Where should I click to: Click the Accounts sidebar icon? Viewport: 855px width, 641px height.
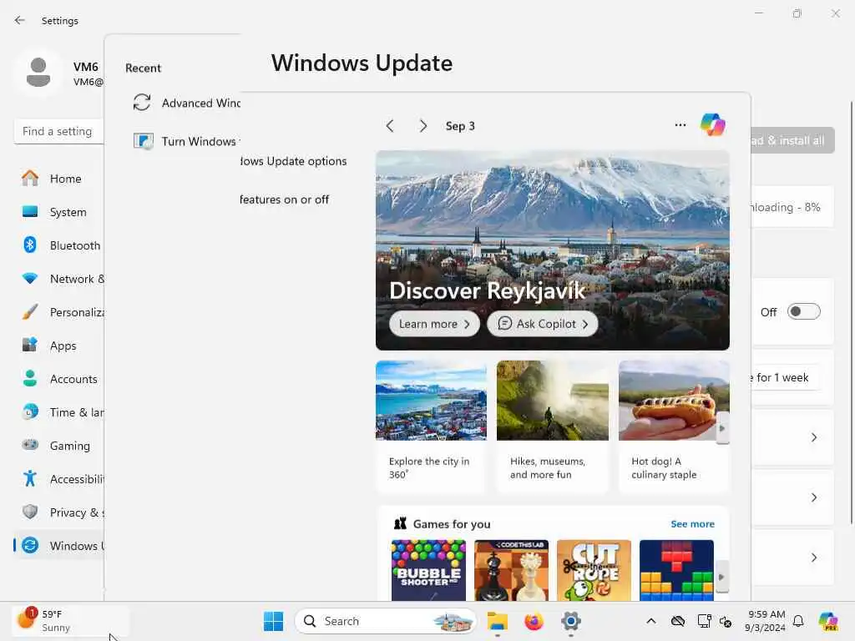coord(30,378)
